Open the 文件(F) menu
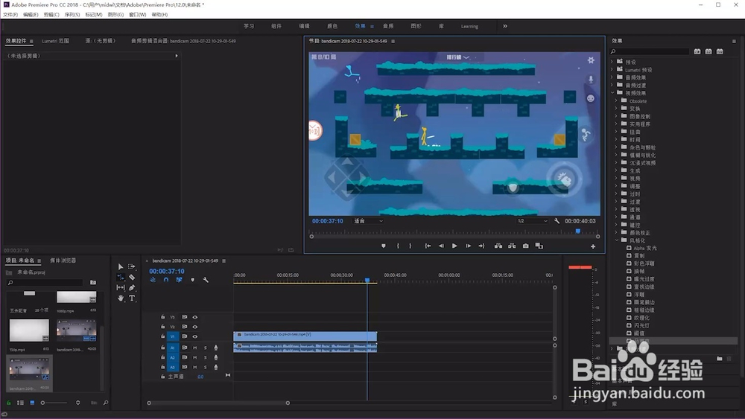The width and height of the screenshot is (745, 419). 10,15
